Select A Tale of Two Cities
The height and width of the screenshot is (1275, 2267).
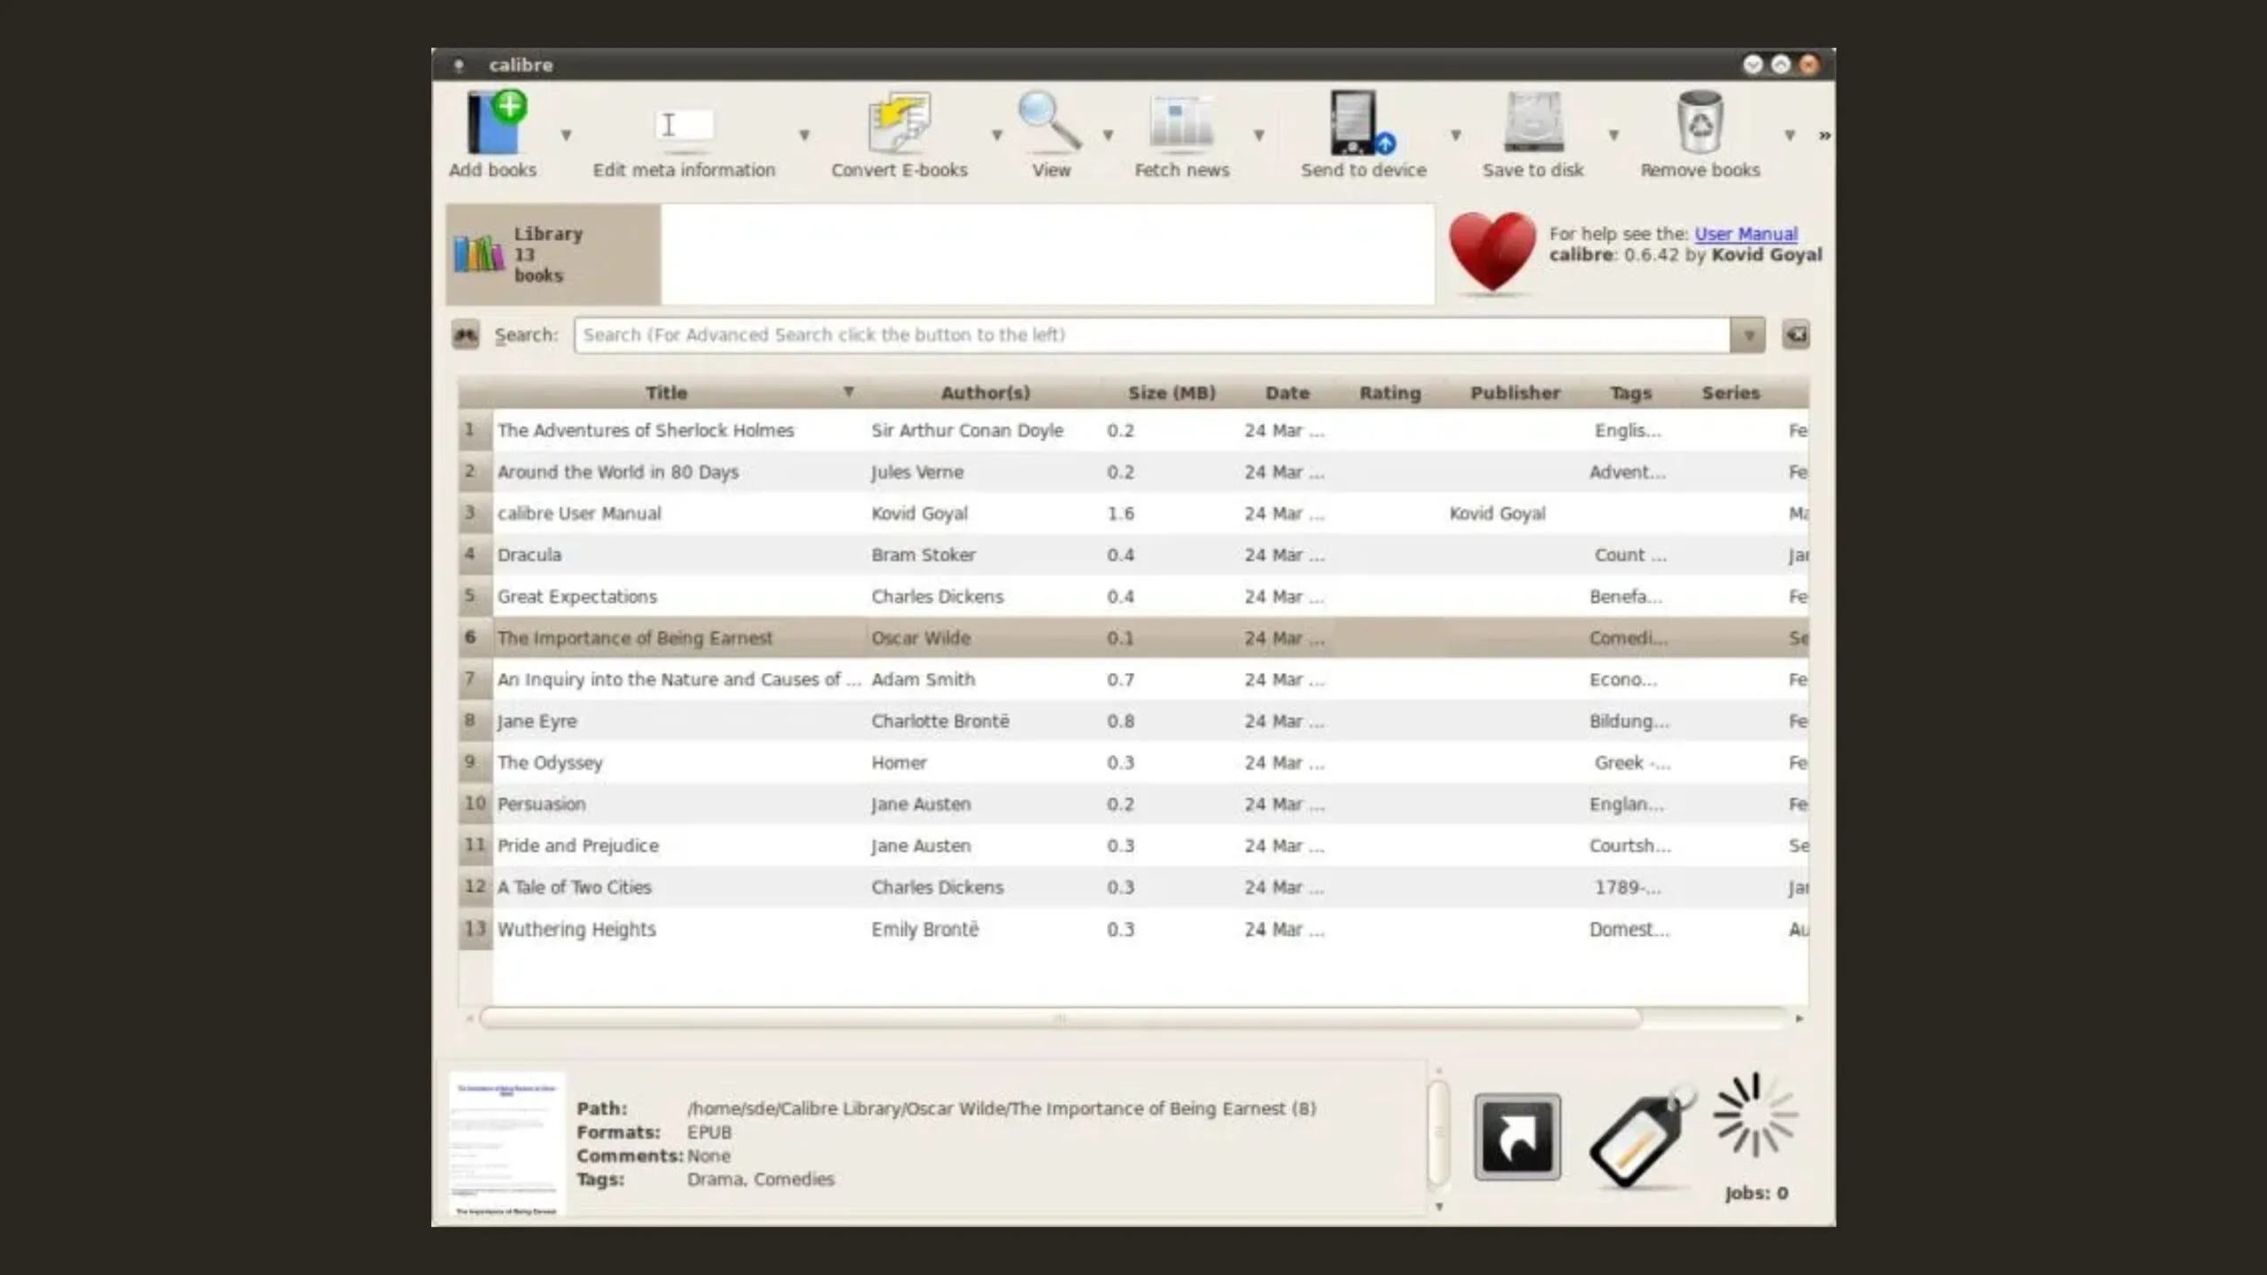[574, 887]
